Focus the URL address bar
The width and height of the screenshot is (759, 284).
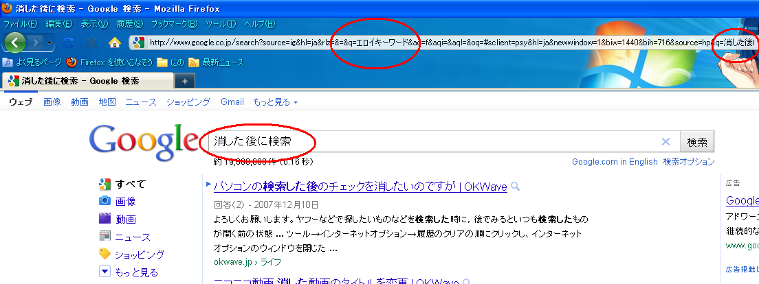point(443,43)
